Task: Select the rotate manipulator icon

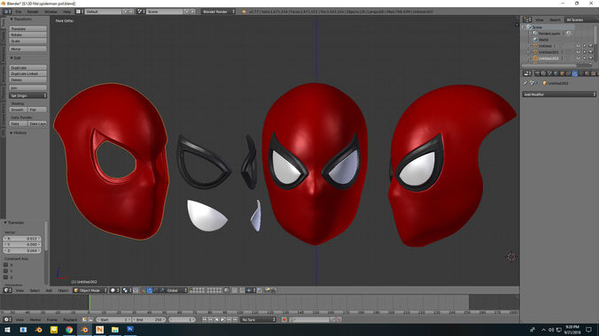Action: click(x=156, y=290)
